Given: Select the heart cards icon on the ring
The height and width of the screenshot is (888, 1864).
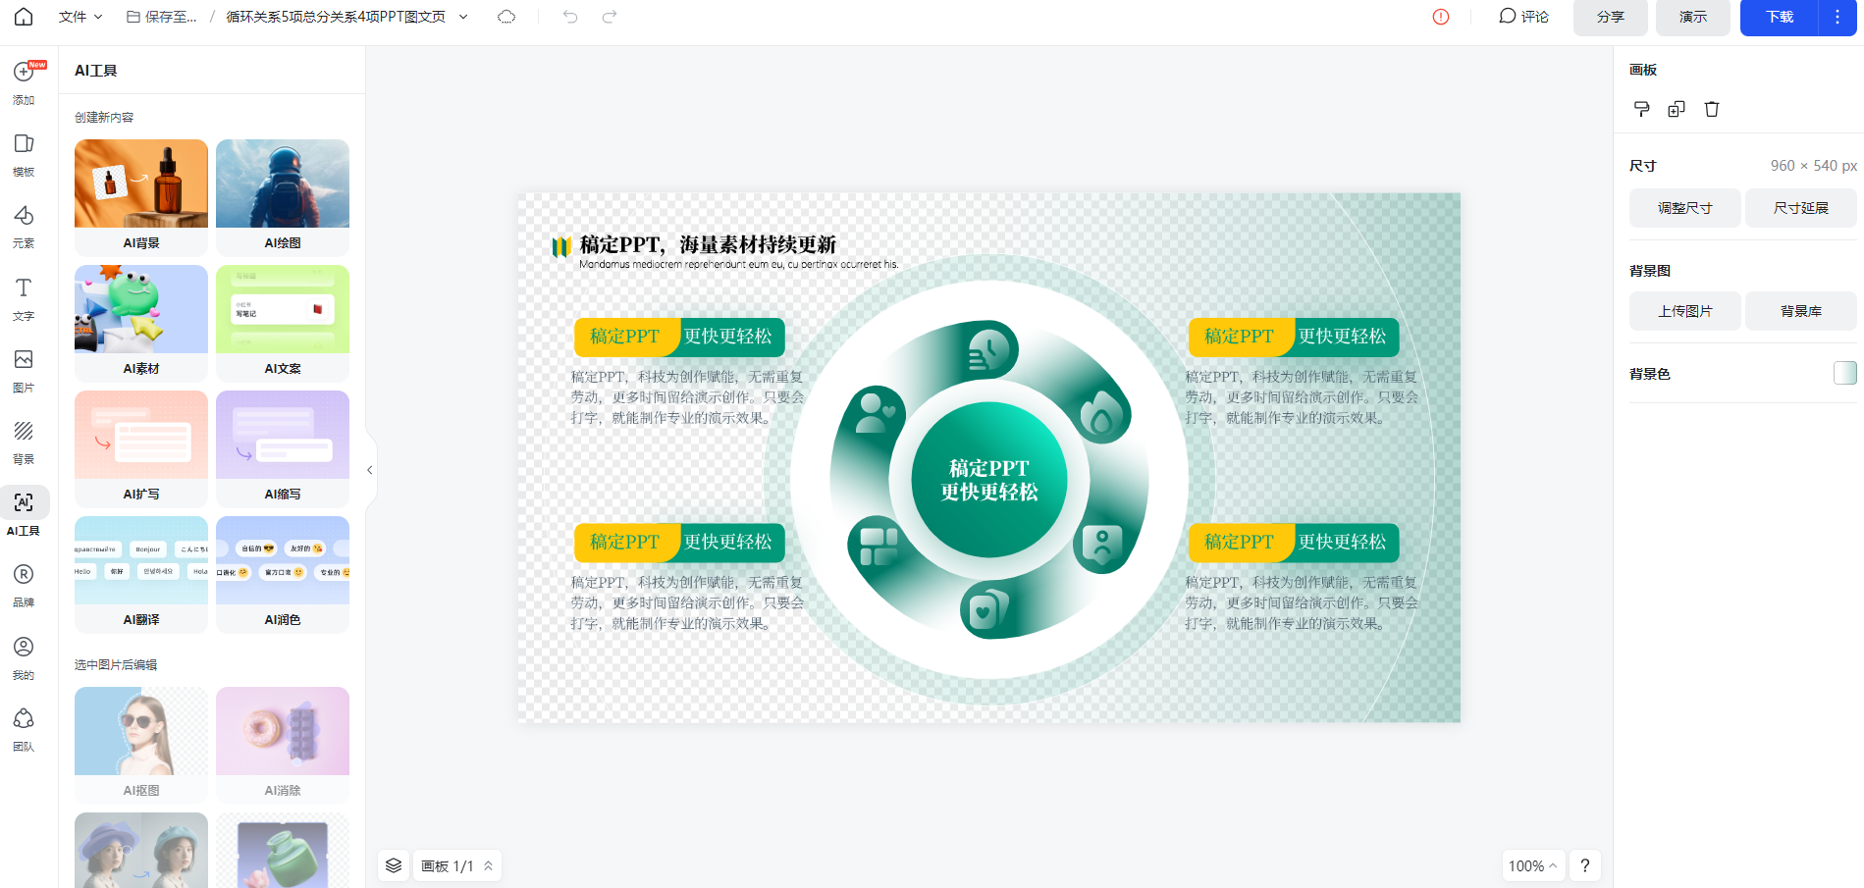Looking at the screenshot, I should (x=986, y=609).
